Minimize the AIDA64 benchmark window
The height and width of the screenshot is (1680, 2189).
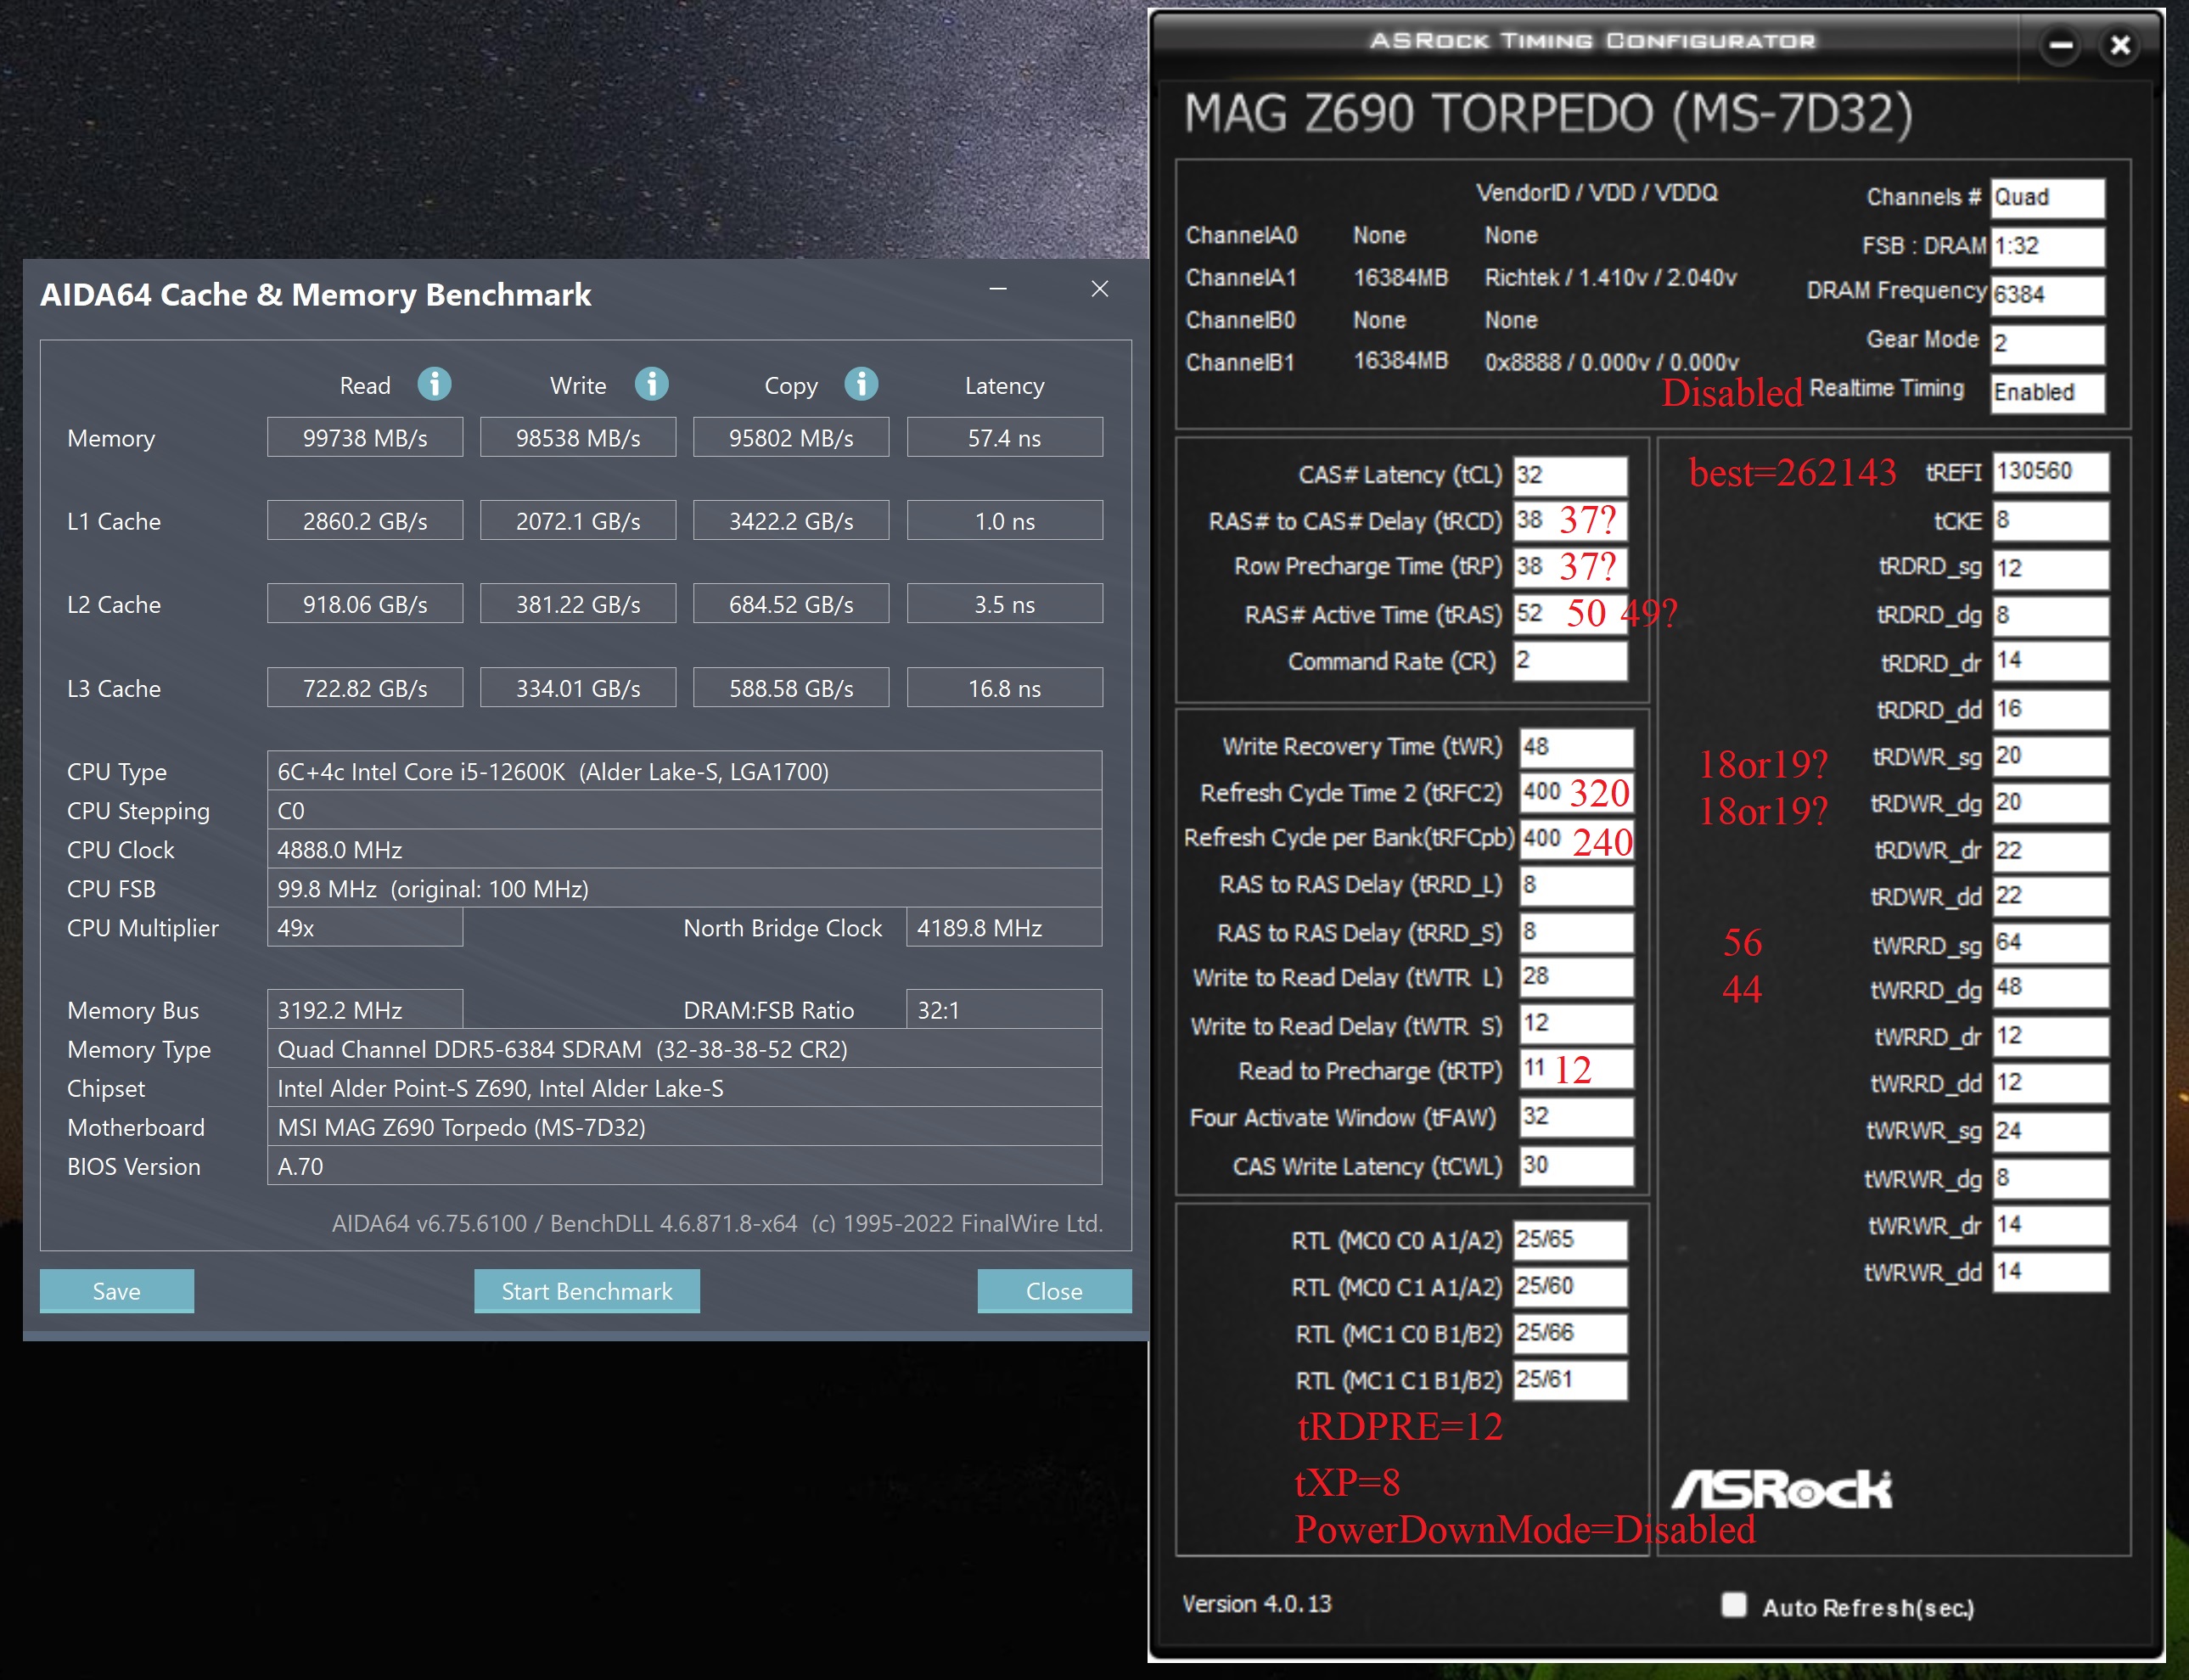(x=997, y=289)
